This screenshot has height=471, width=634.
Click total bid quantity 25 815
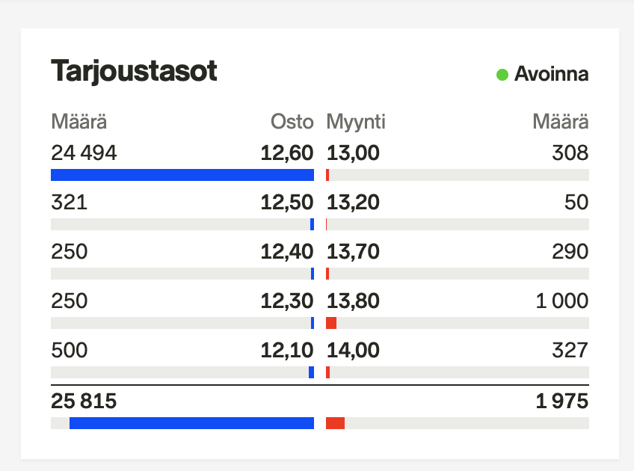[x=84, y=401]
